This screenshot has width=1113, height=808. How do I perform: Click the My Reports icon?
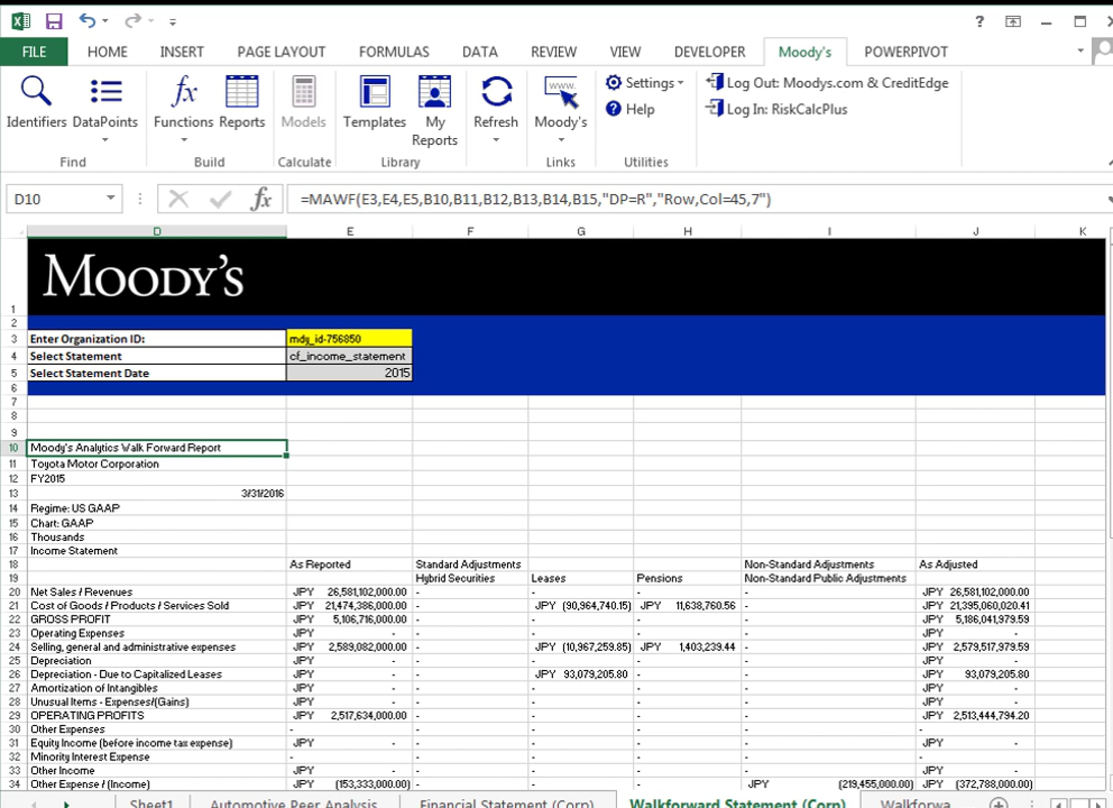[435, 92]
